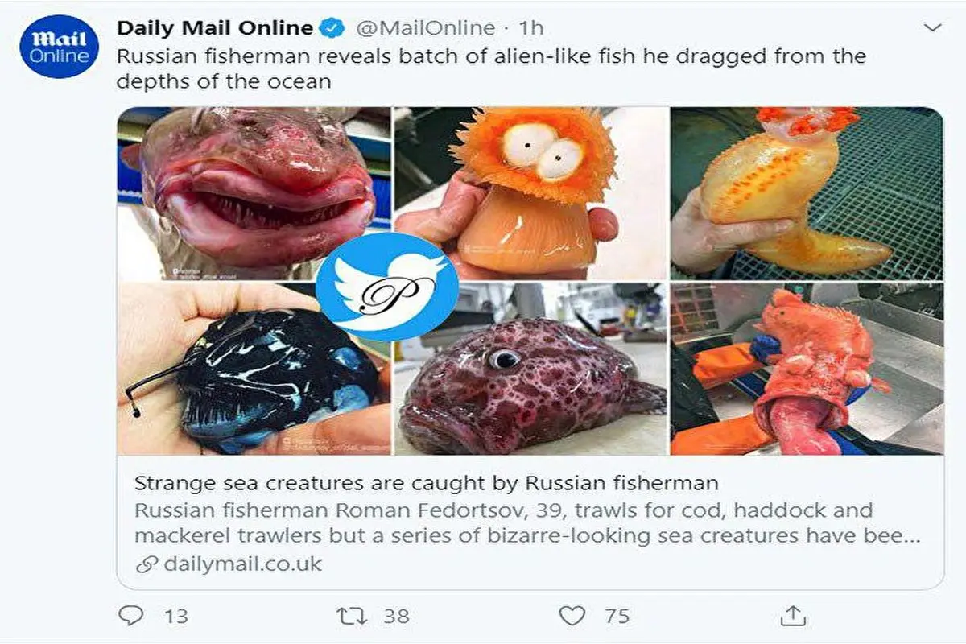Like the tweet with heart icon
The image size is (966, 644).
click(572, 616)
